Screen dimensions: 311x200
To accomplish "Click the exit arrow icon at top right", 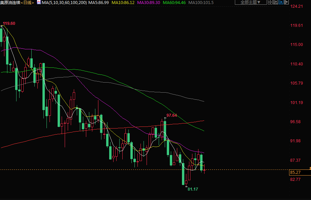I will point(287,2).
